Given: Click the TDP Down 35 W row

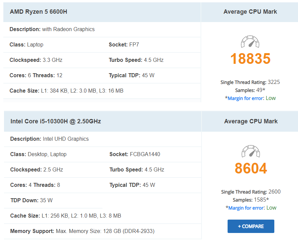Looking at the screenshot, I should point(31,200).
